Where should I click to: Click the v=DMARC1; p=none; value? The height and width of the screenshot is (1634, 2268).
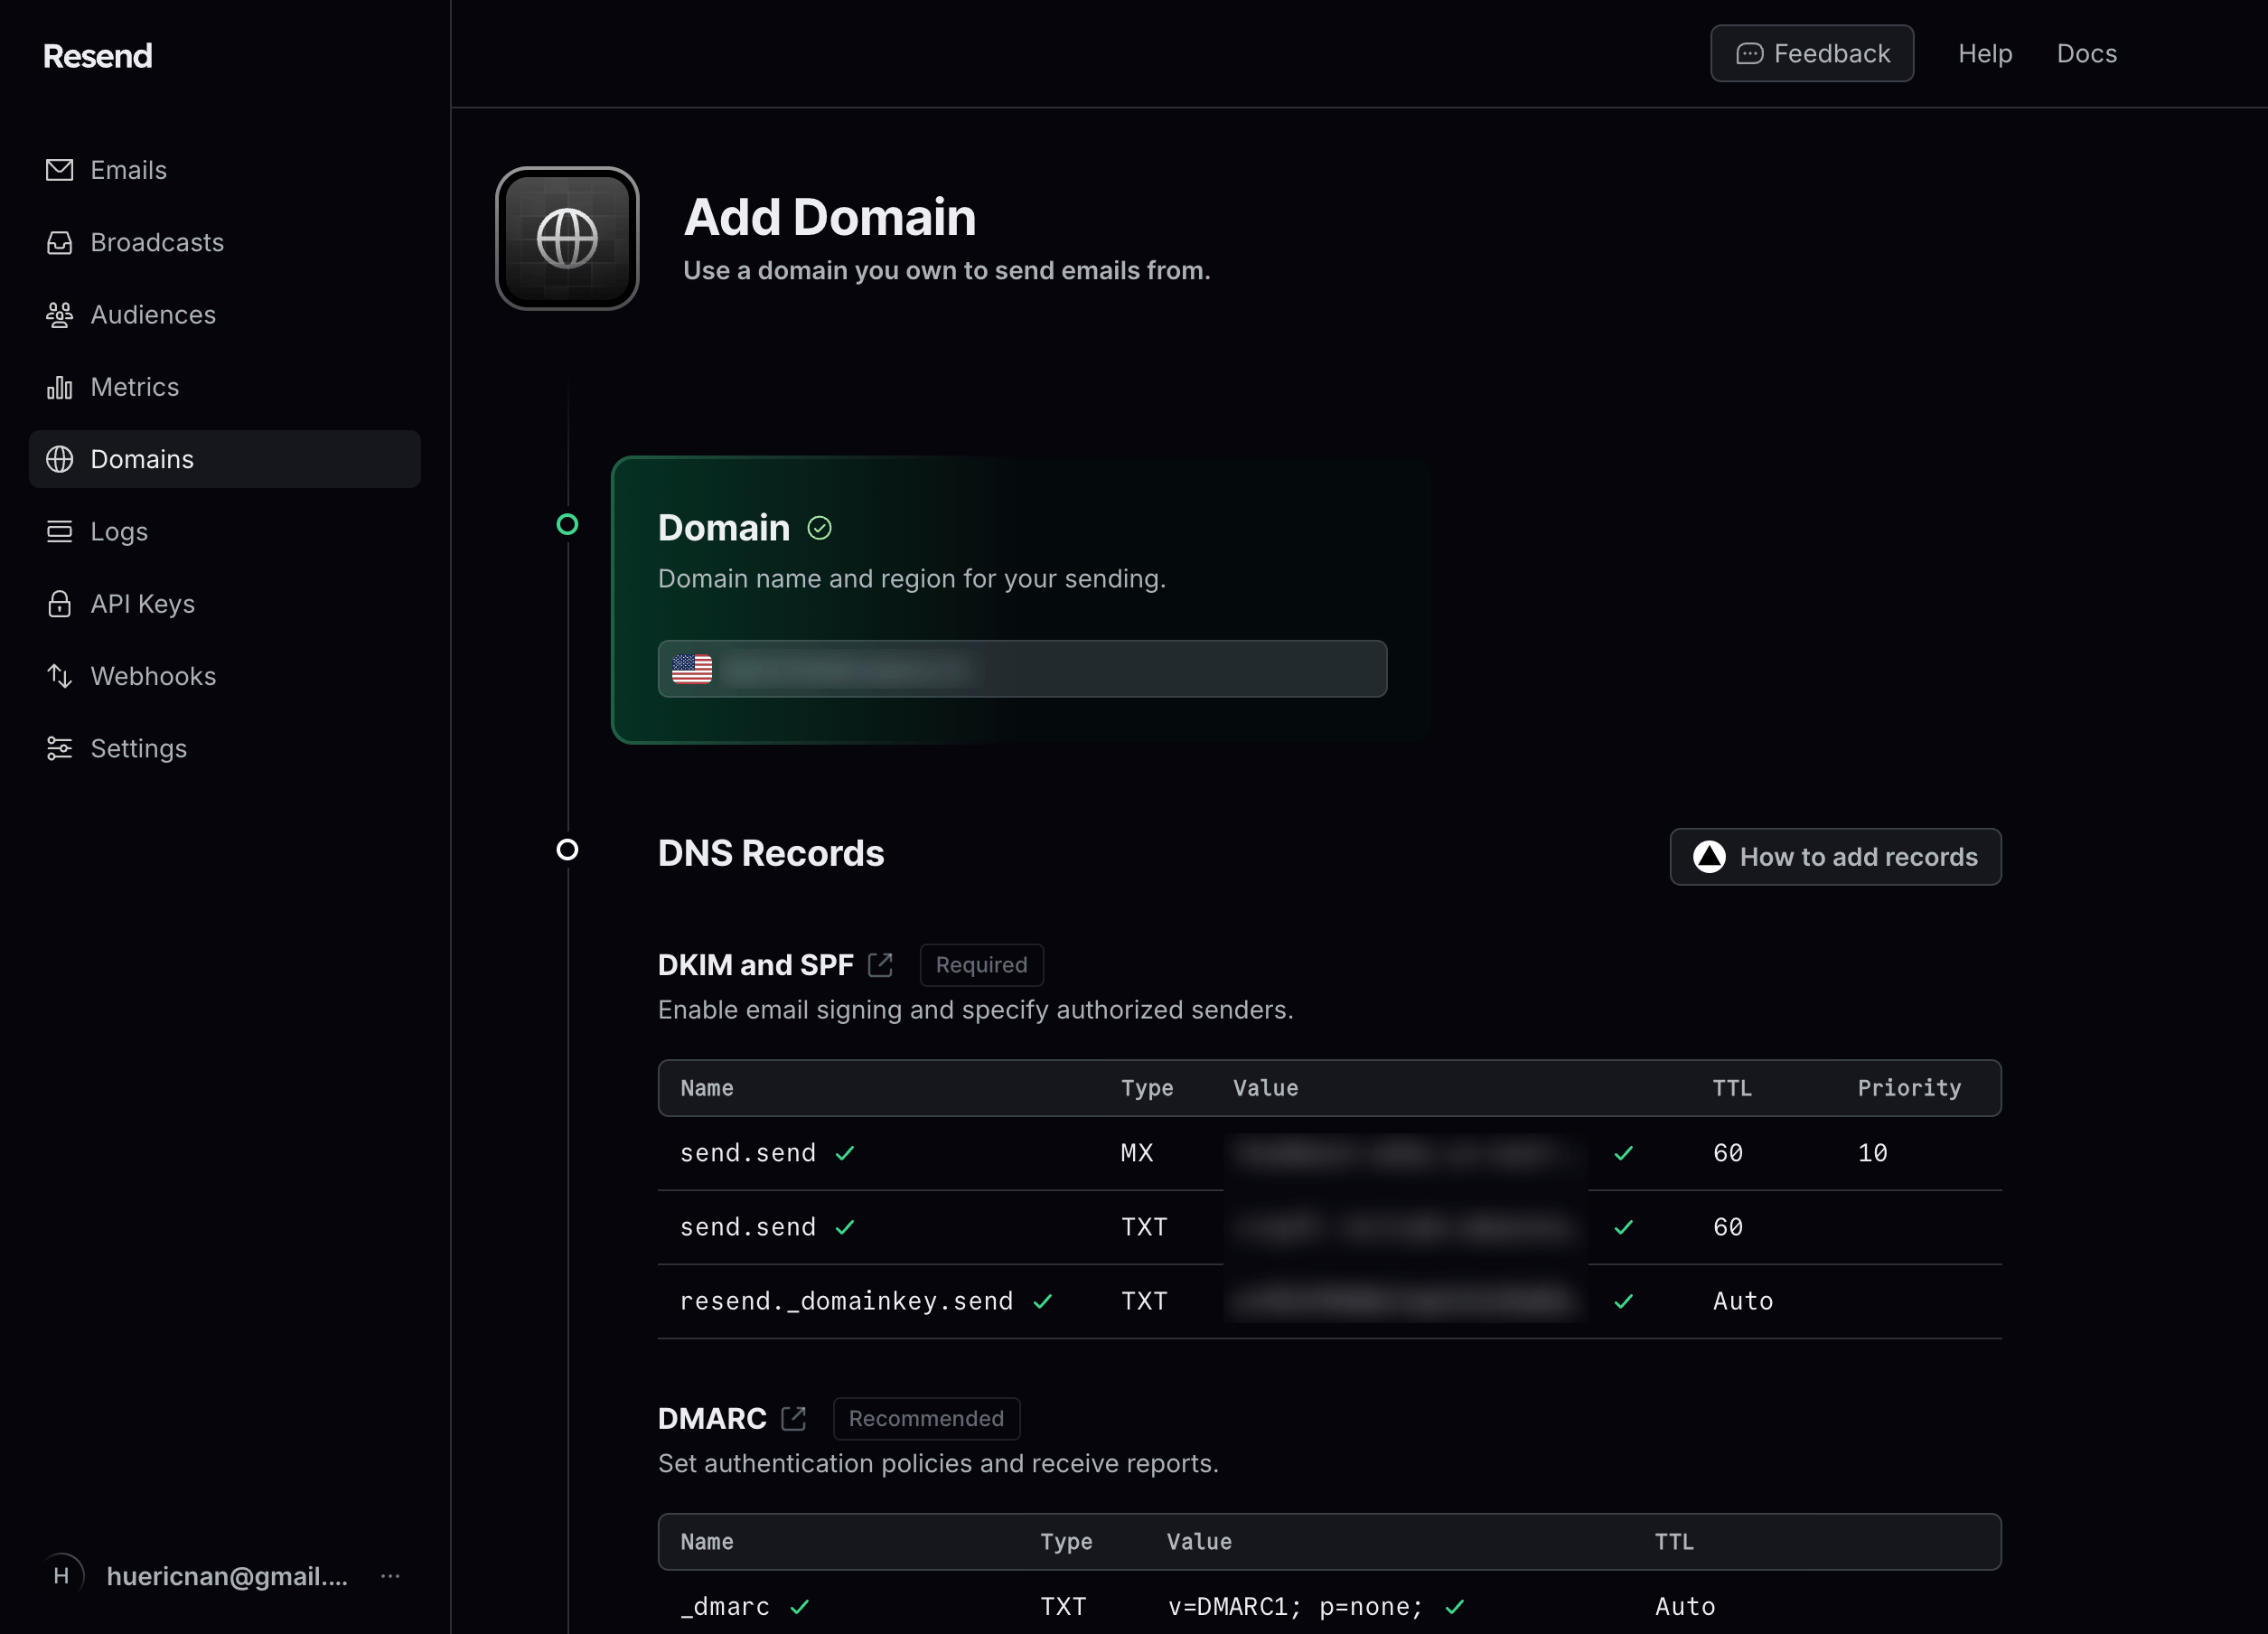point(1295,1607)
